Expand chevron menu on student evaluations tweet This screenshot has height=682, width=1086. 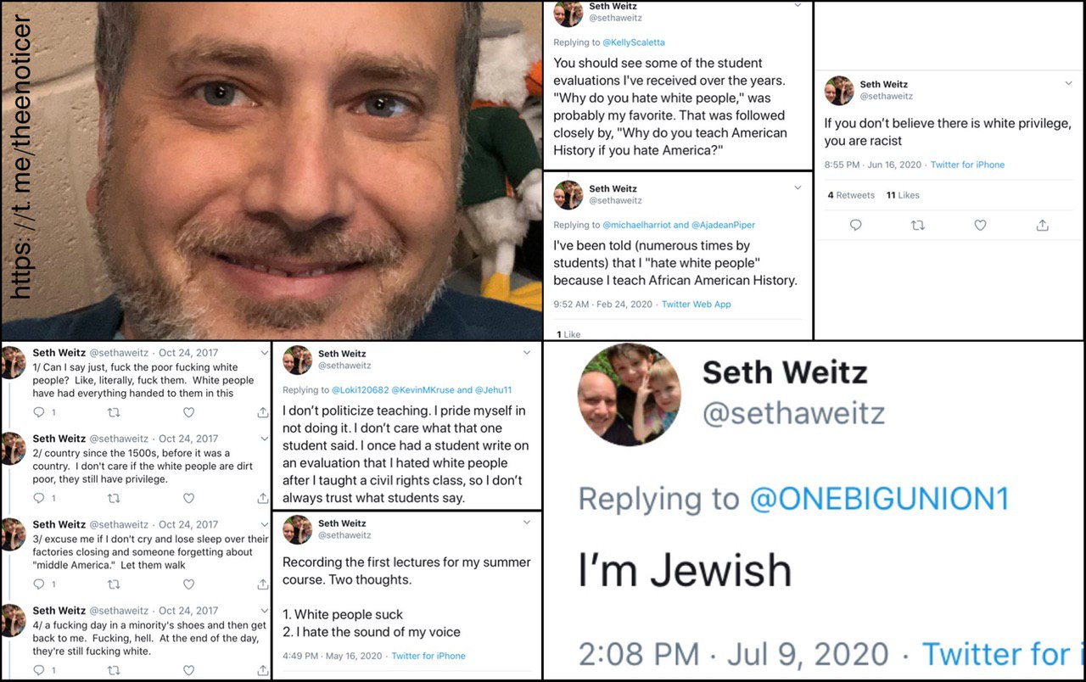pyautogui.click(x=798, y=5)
